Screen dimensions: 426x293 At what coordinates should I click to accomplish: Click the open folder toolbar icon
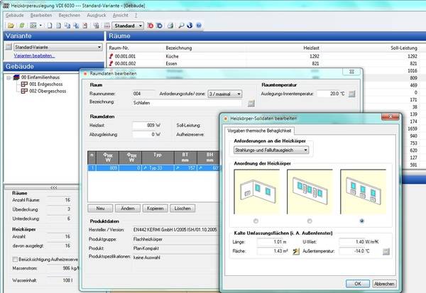(x=9, y=25)
